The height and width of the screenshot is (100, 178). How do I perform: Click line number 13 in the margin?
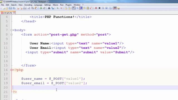tap(6, 57)
